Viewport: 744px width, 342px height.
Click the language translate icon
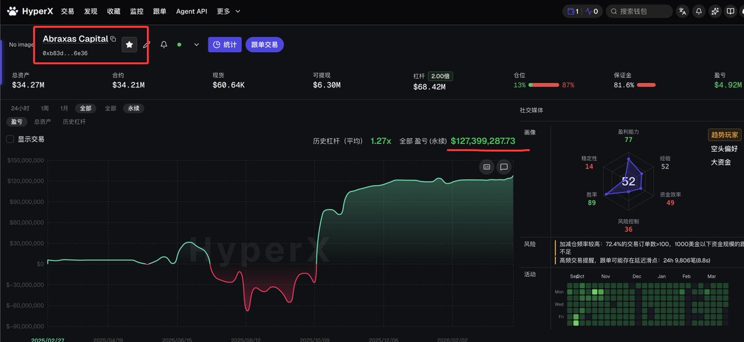683,11
